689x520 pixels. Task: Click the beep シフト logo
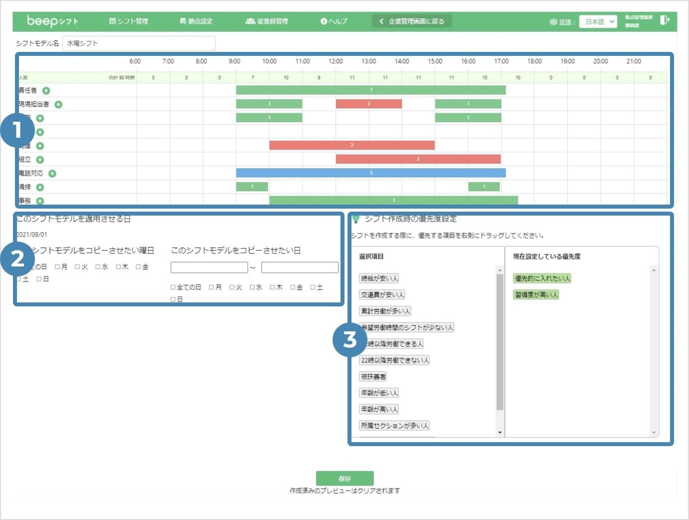tap(52, 21)
